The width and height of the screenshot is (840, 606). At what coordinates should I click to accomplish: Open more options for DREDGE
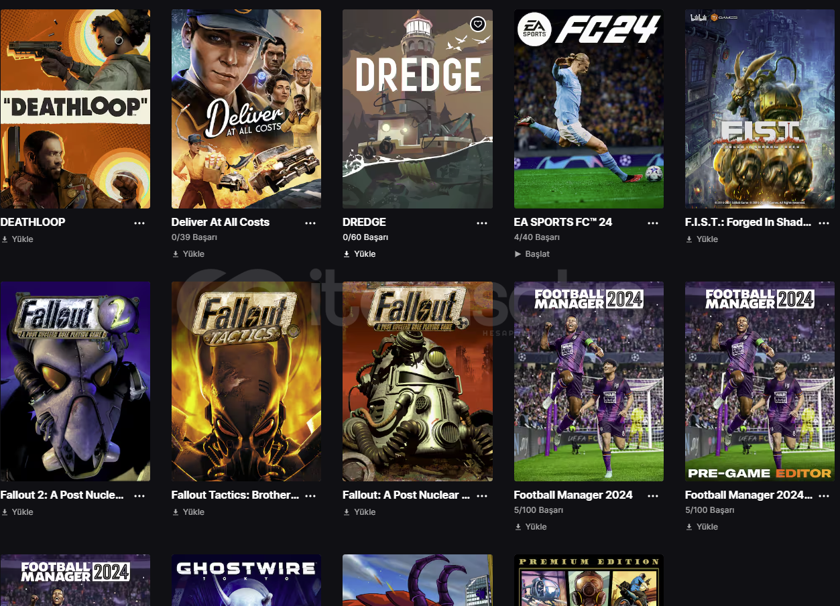pos(482,223)
